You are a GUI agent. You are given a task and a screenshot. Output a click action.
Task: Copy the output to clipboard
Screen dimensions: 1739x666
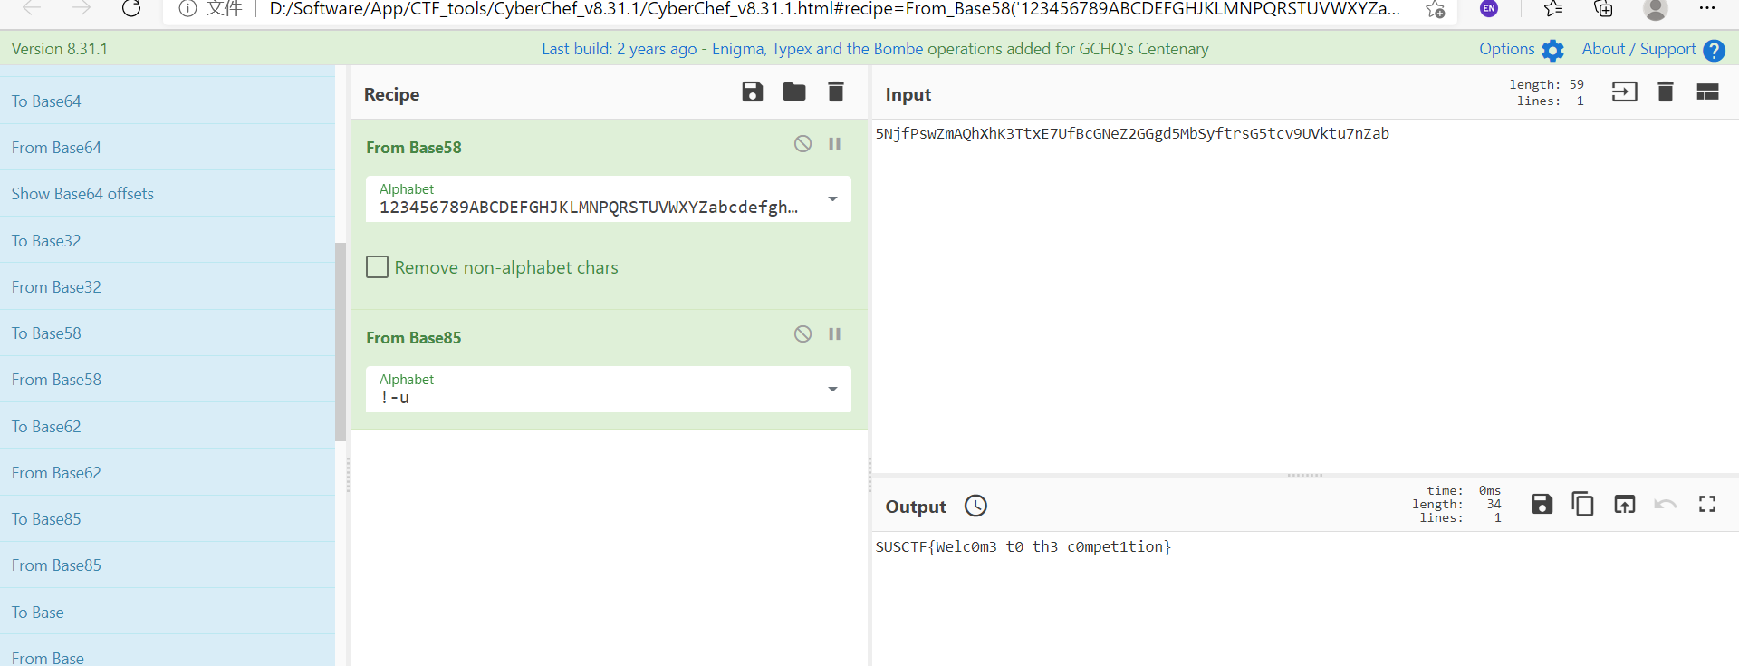1582,505
